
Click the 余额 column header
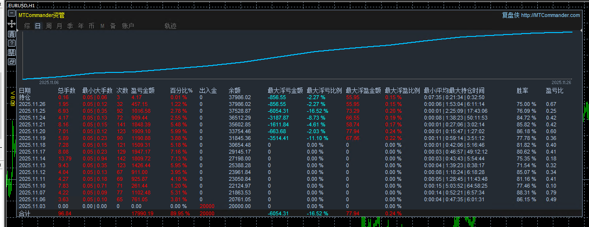pos(235,90)
